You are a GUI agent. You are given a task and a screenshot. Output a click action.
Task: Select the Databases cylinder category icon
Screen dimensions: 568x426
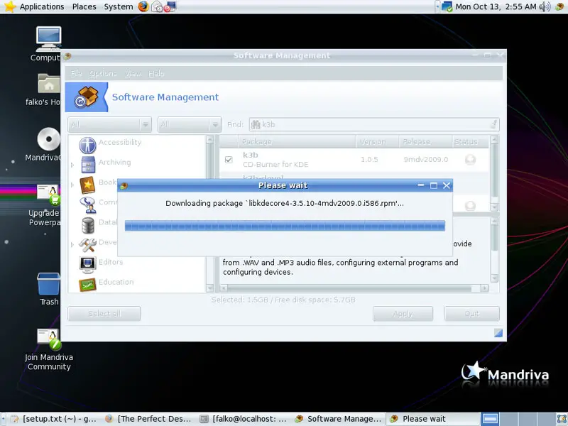click(87, 225)
